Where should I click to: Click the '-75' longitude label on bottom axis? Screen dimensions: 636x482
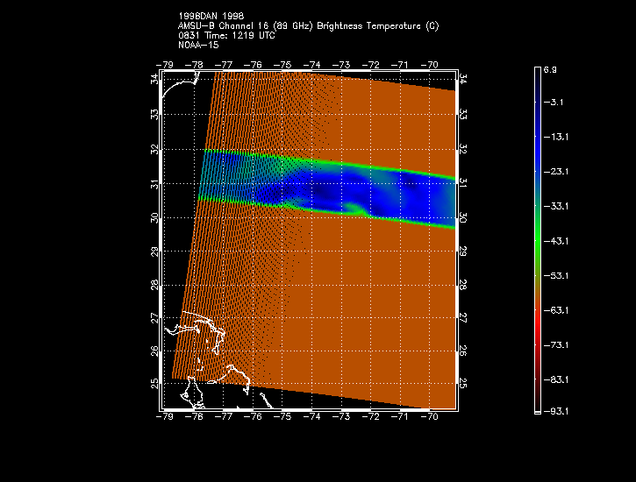(x=282, y=417)
